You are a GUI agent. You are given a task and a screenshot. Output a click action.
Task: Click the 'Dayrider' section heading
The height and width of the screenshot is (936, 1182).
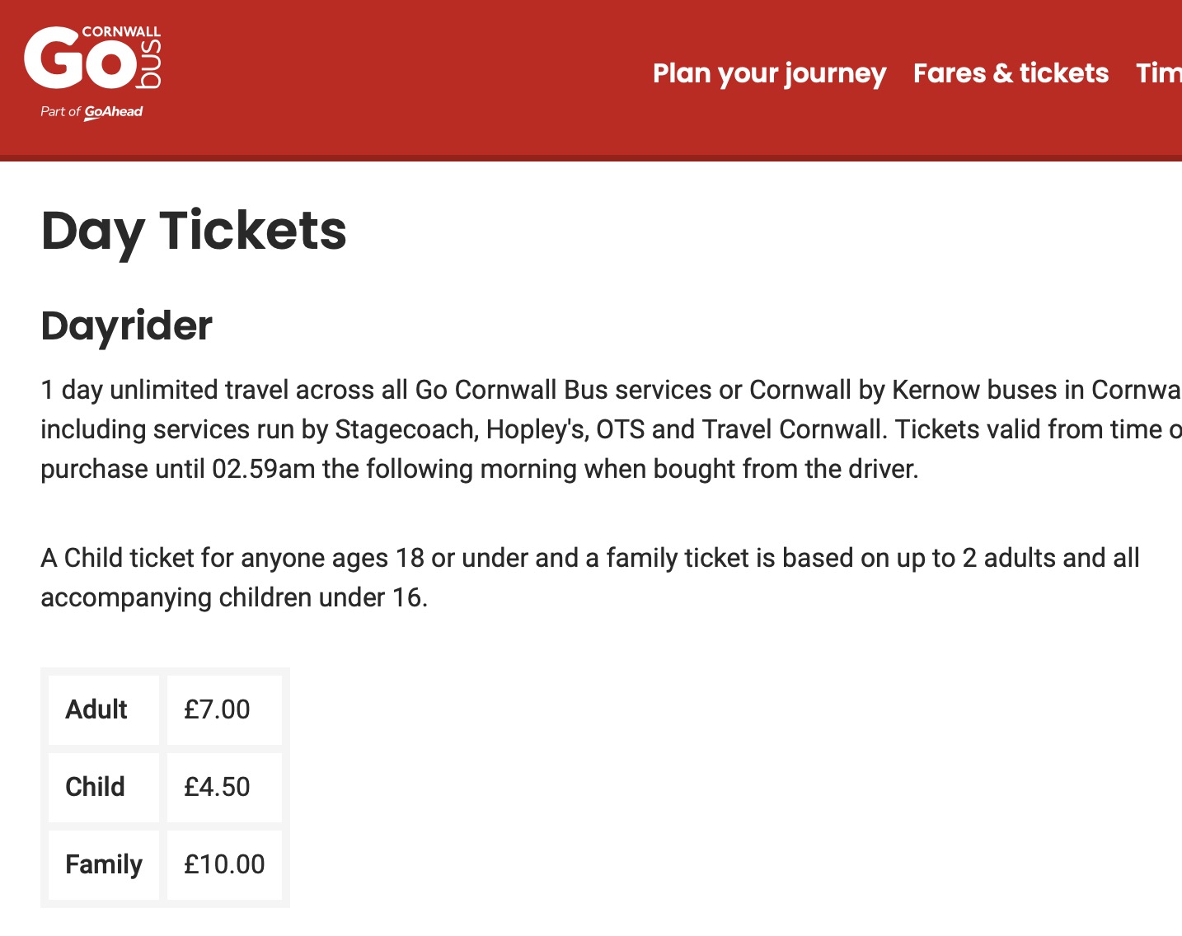click(x=127, y=326)
